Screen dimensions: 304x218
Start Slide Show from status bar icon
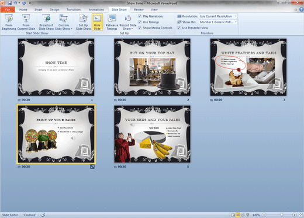(x=248, y=215)
